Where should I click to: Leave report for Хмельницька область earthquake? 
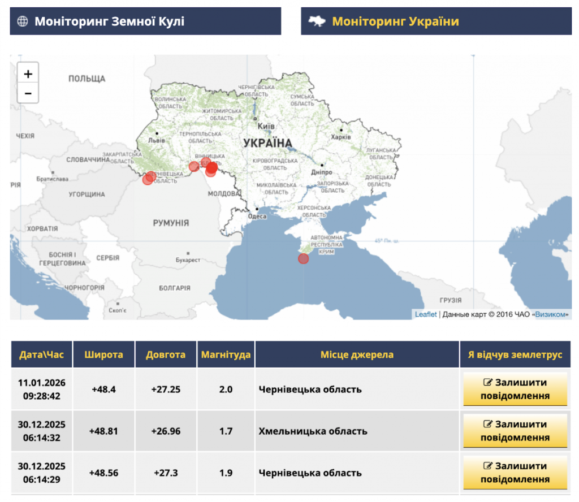pyautogui.click(x=515, y=431)
